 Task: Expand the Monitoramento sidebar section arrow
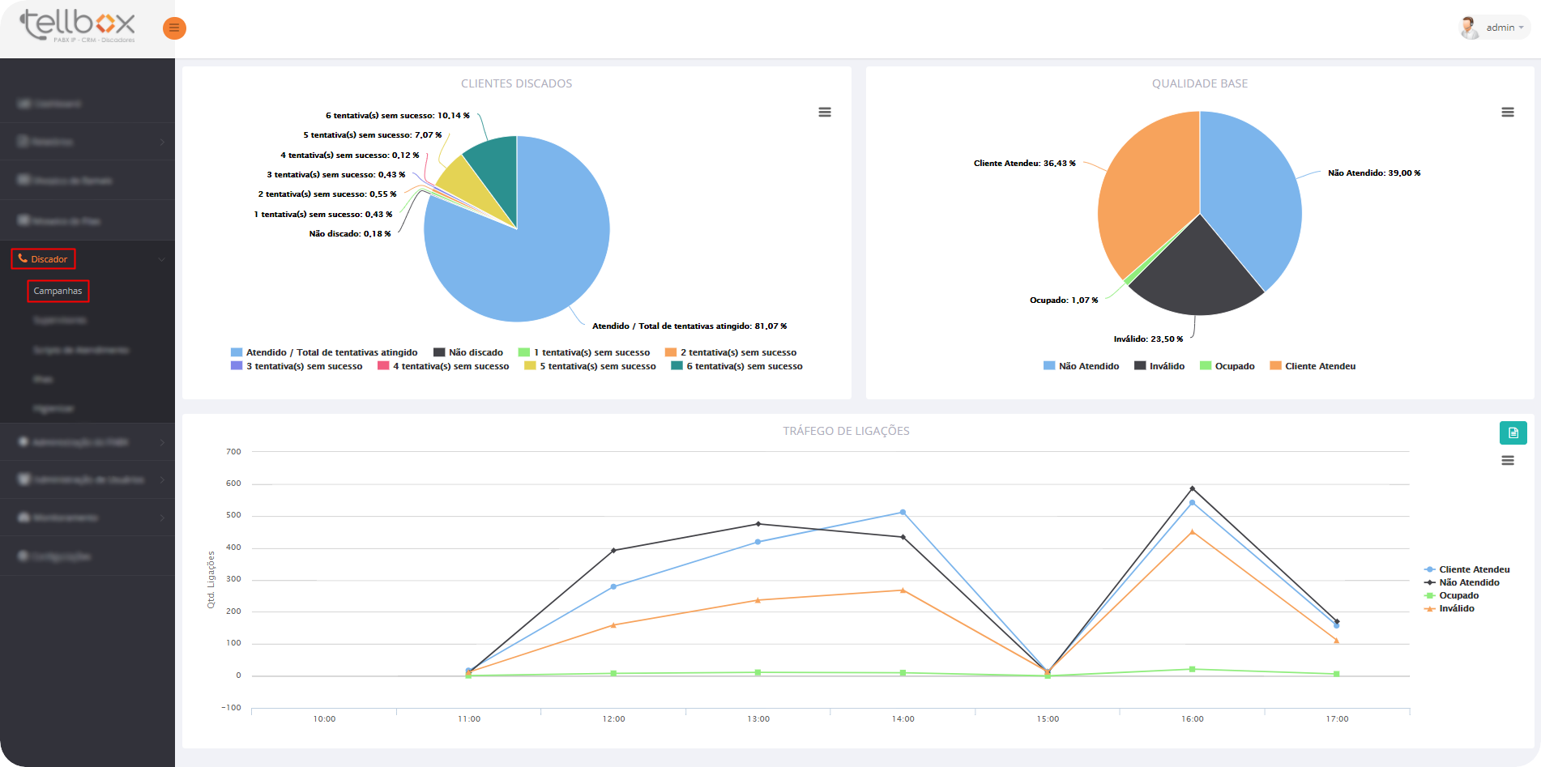[162, 518]
